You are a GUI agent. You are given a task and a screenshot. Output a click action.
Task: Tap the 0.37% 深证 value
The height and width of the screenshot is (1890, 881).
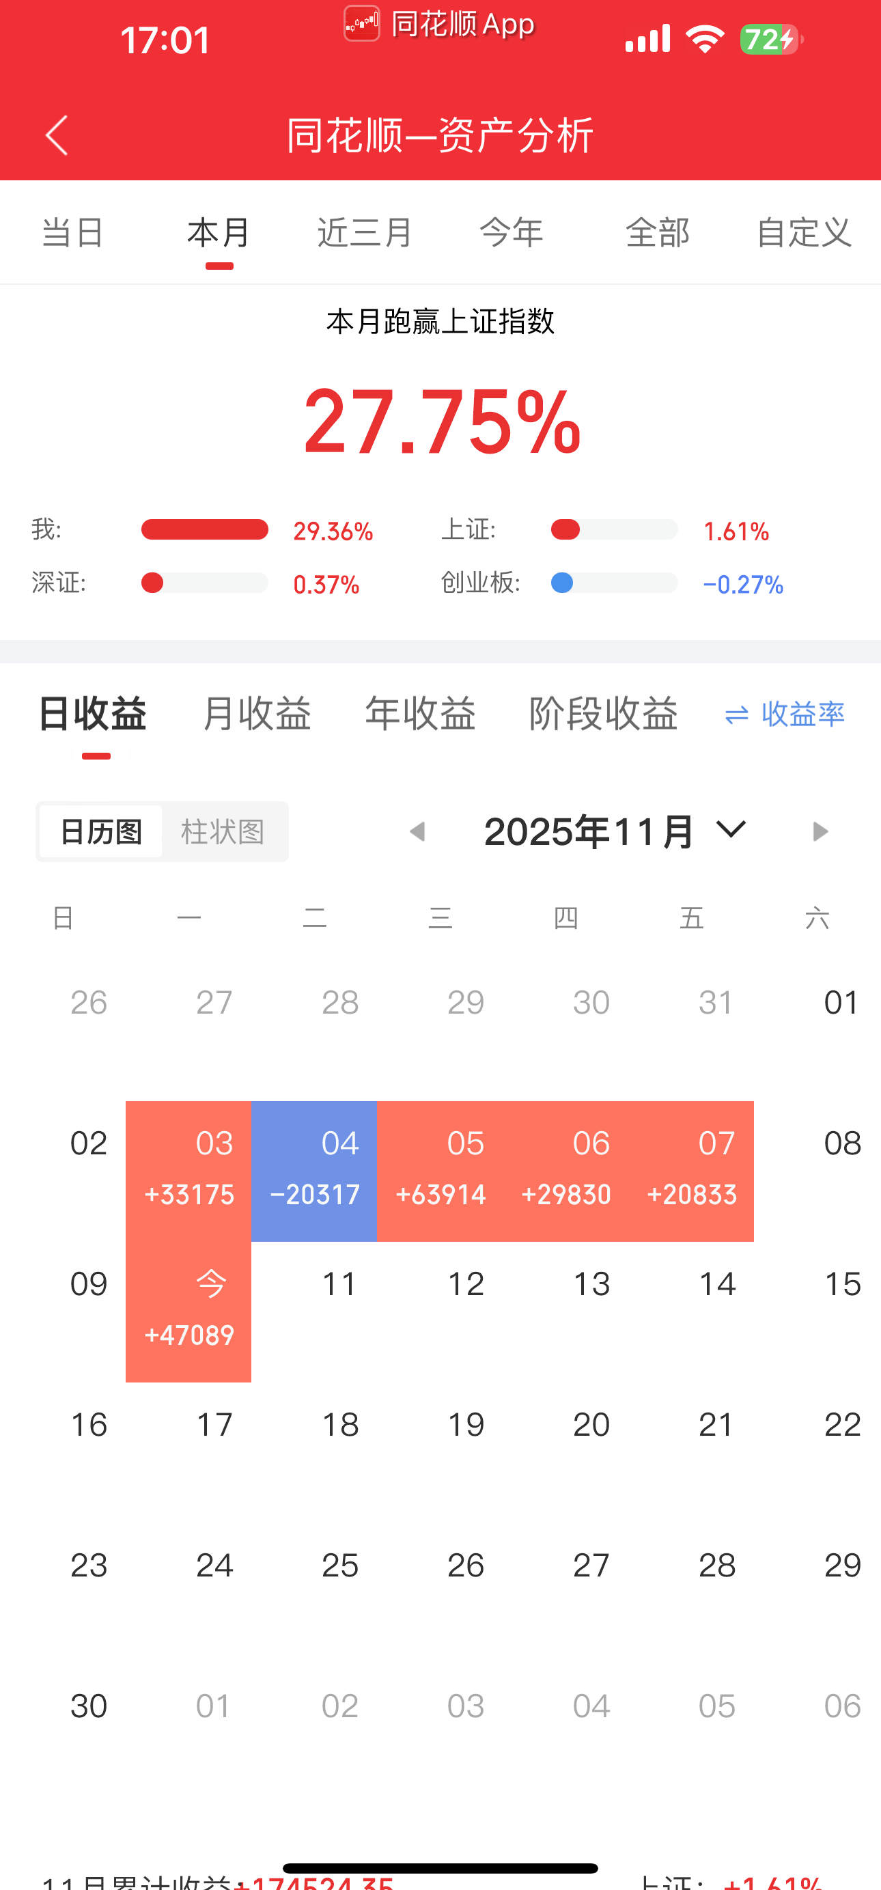pos(326,585)
